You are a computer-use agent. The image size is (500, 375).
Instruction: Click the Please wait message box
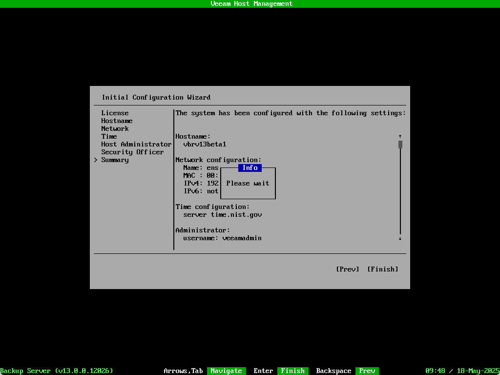point(248,183)
